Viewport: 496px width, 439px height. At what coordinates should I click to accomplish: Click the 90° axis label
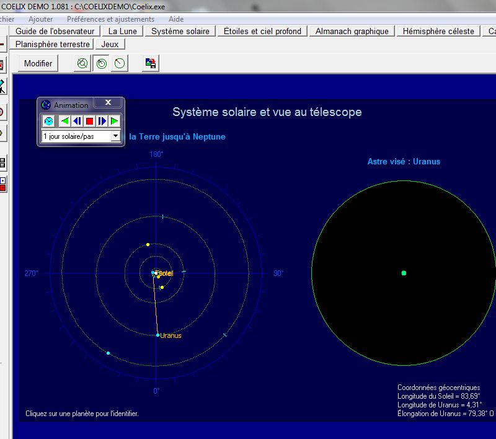[x=278, y=273]
